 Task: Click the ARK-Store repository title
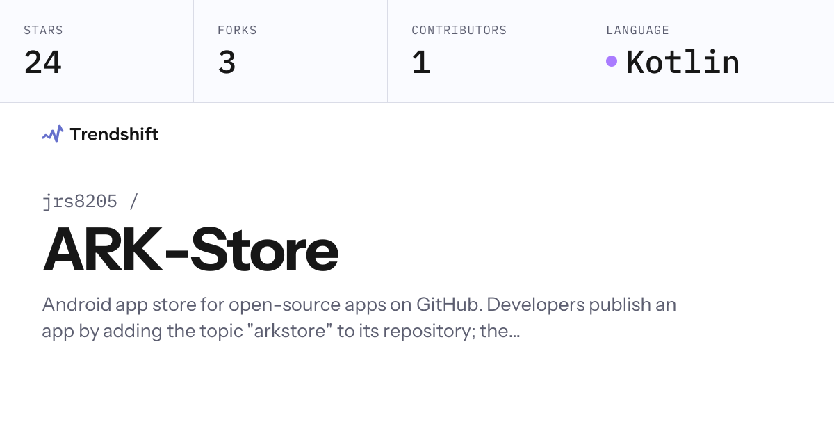[x=190, y=250]
